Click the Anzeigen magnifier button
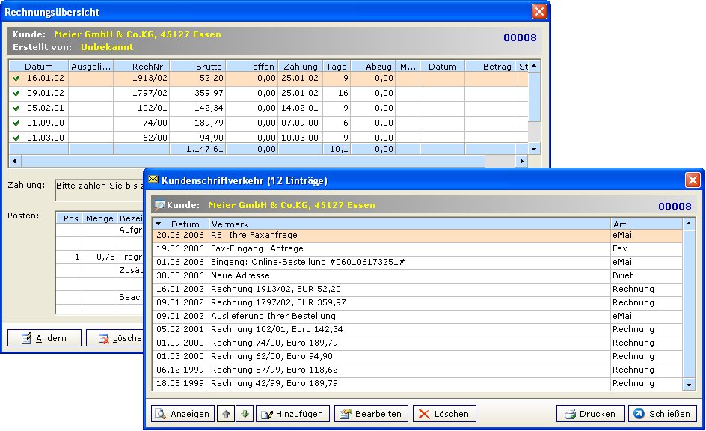This screenshot has height=431, width=706. [182, 414]
